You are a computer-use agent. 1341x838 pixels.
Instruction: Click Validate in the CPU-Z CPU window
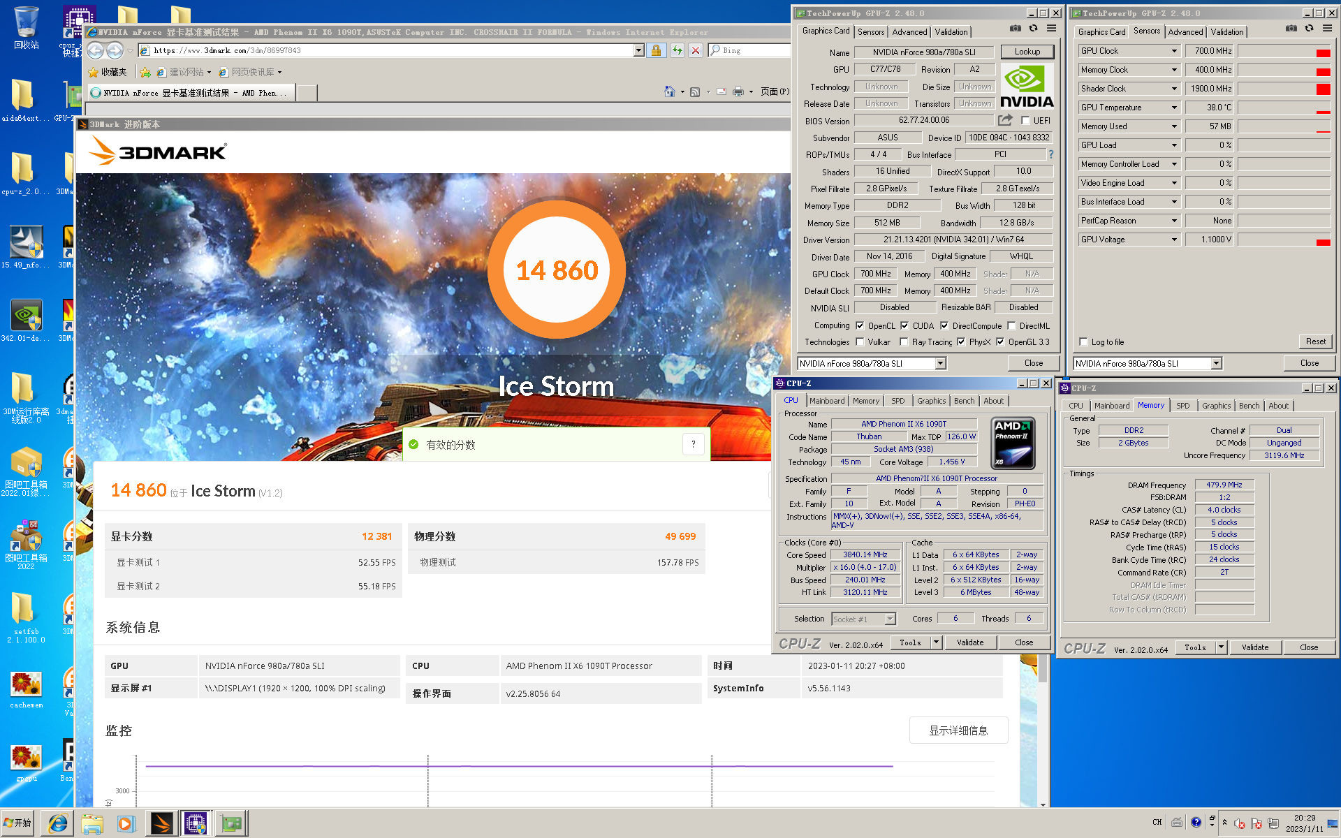coord(970,642)
